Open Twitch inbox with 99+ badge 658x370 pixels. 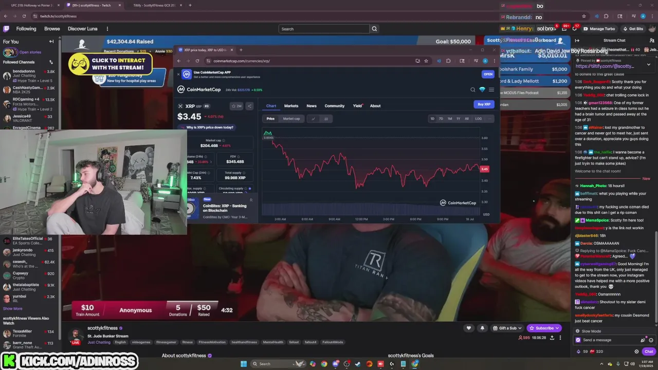click(x=564, y=29)
